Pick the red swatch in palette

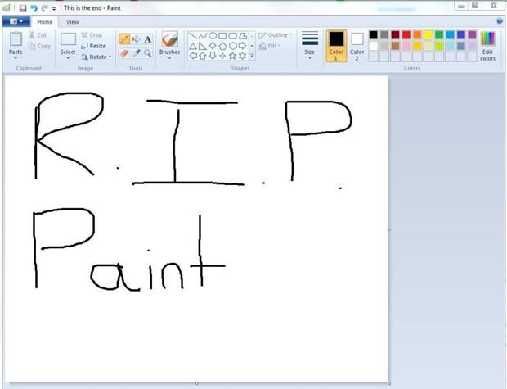pos(406,35)
